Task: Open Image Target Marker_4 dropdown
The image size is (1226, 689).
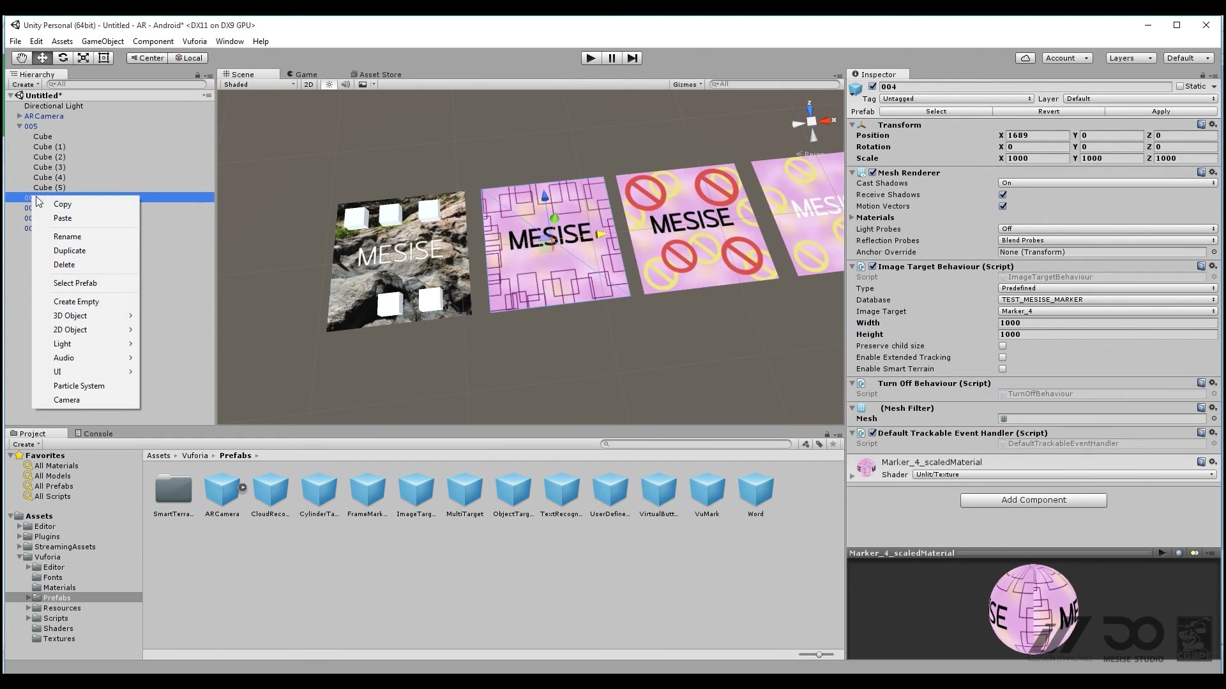Action: [x=1108, y=311]
